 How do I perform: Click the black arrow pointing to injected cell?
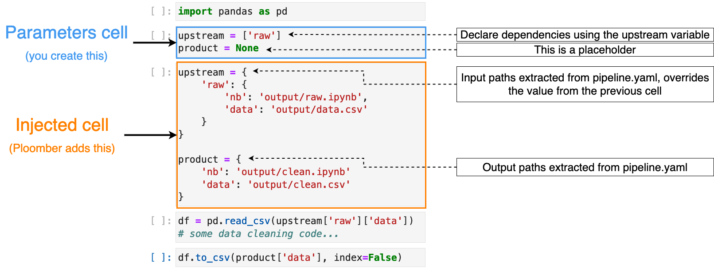click(150, 135)
